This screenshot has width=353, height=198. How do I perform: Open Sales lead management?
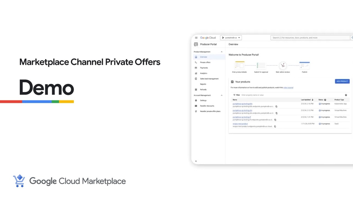click(x=209, y=79)
